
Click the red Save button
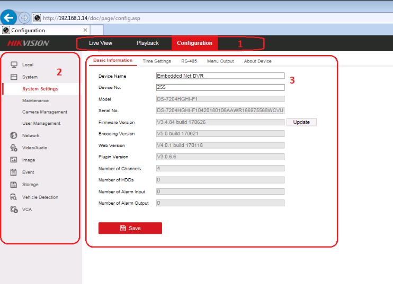pos(130,228)
